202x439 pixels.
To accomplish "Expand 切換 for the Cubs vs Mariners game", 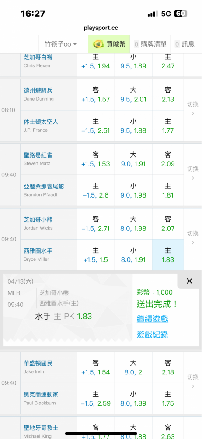I will [x=192, y=237].
